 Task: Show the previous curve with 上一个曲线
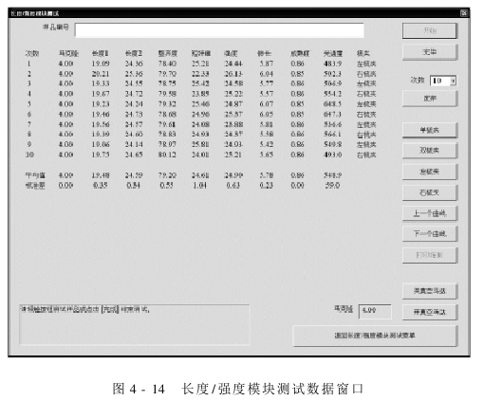(x=430, y=213)
